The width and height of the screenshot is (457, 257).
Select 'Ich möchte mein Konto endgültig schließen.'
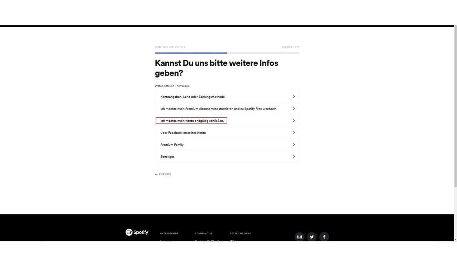tap(227, 121)
